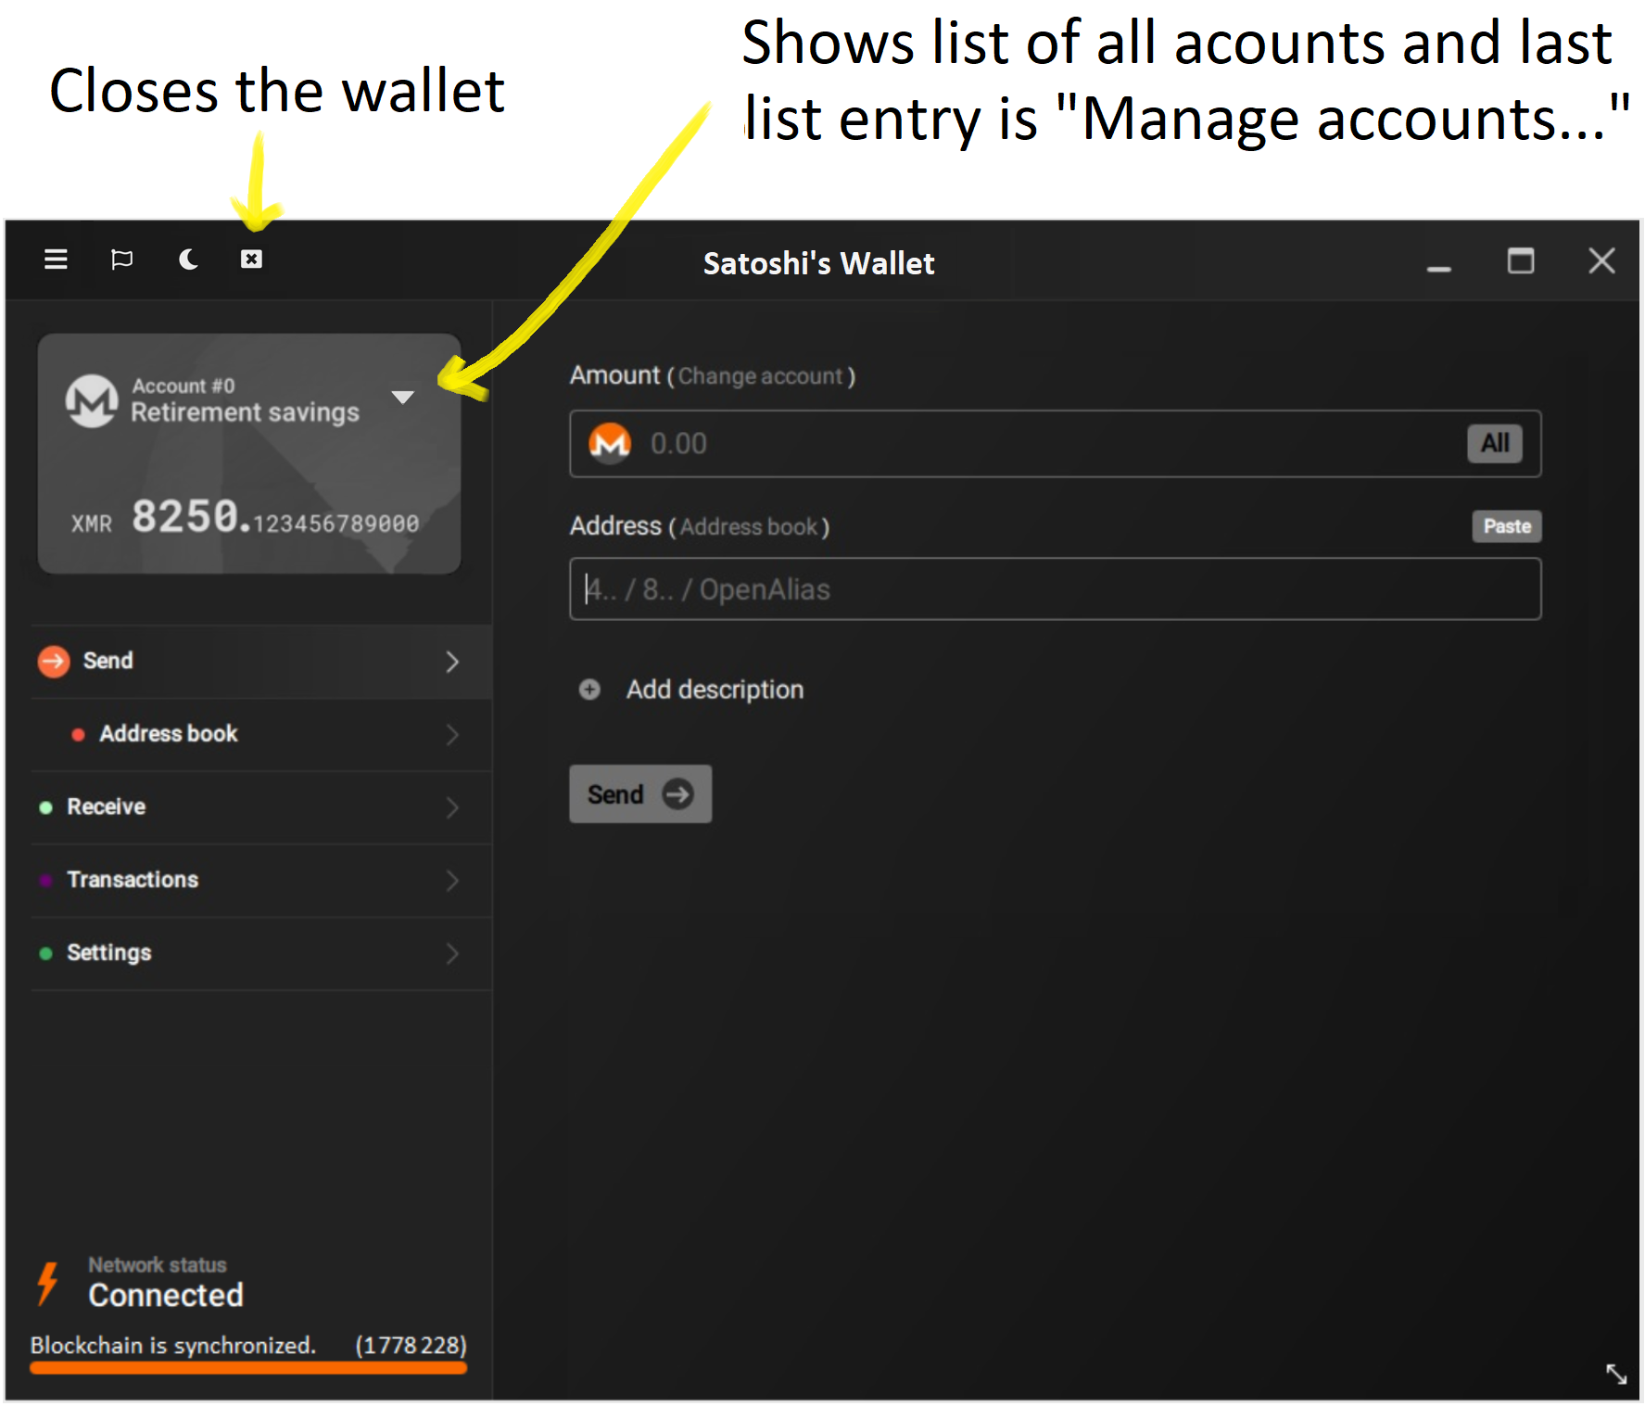The height and width of the screenshot is (1406, 1645).
Task: Click the Monero logo on account card
Action: coord(92,400)
